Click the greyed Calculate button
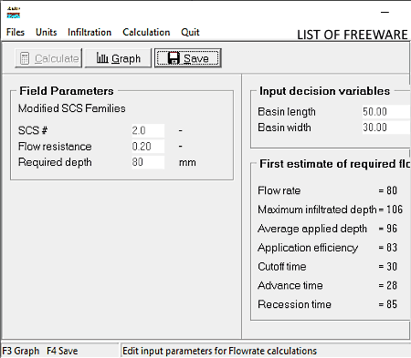 (x=48, y=58)
